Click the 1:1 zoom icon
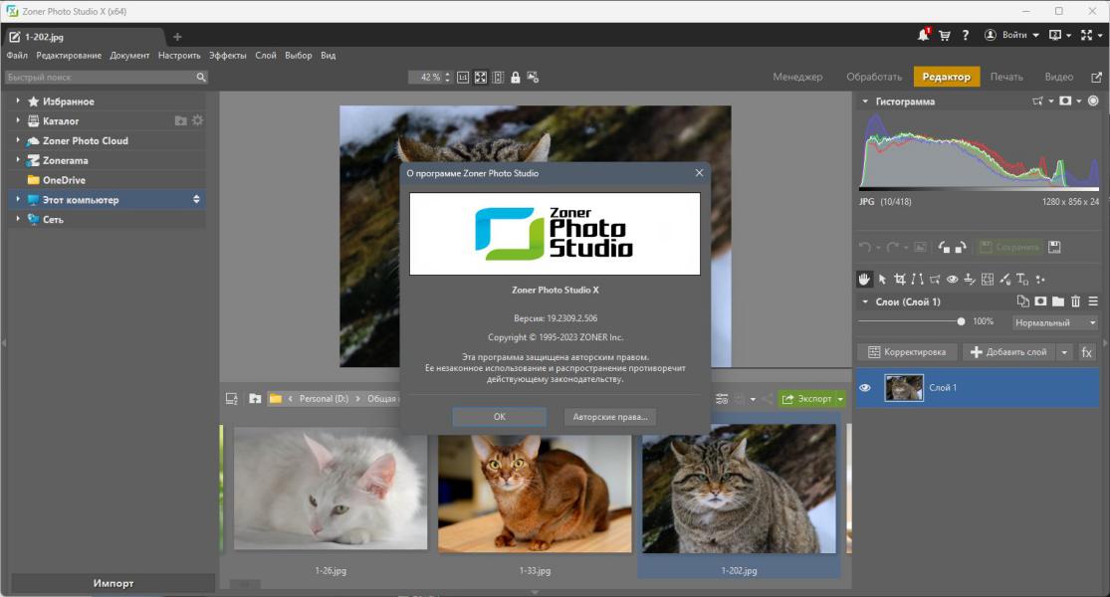Image resolution: width=1110 pixels, height=597 pixels. click(x=463, y=78)
